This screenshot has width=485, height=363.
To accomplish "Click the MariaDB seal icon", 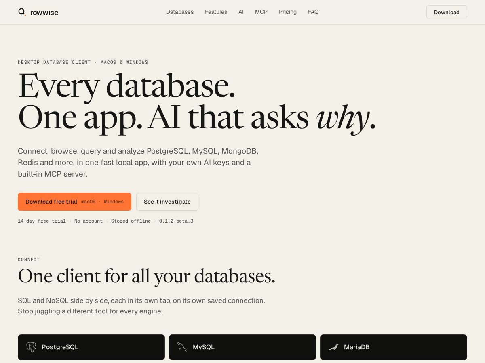I will click(333, 347).
